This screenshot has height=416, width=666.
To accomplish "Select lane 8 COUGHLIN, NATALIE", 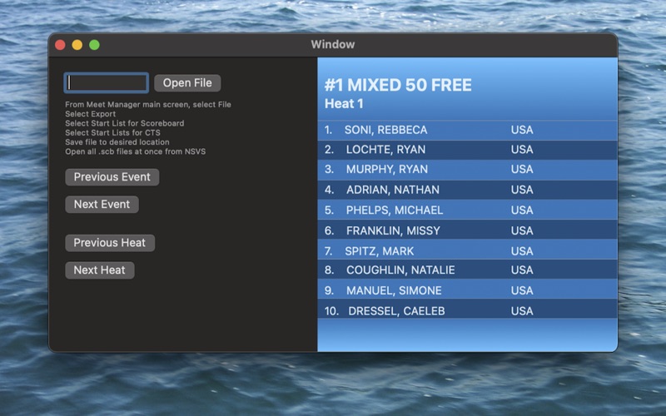I will [x=467, y=269].
